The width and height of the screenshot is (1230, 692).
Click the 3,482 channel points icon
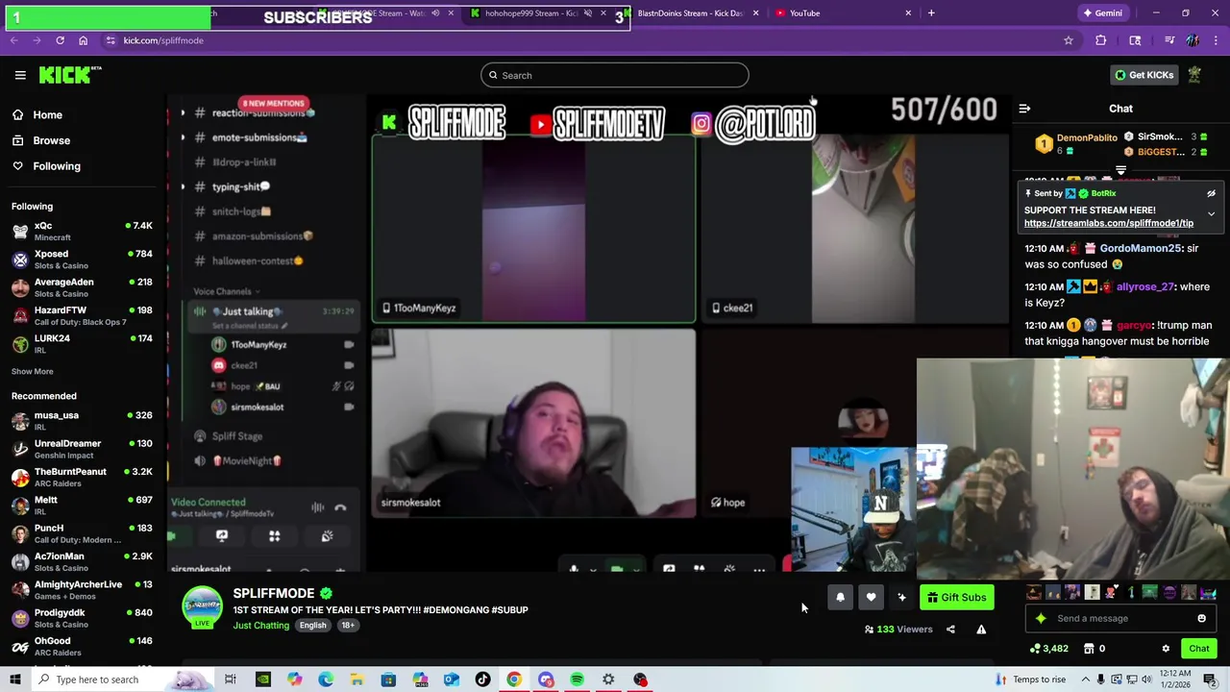coord(1035,649)
